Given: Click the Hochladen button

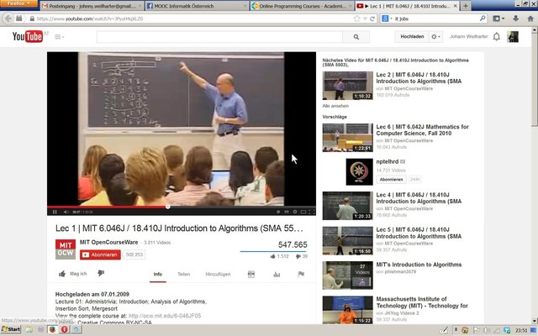Looking at the screenshot, I should [x=412, y=36].
